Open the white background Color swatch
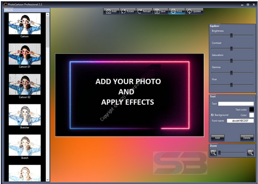This screenshot has height=184, width=258. [252, 115]
